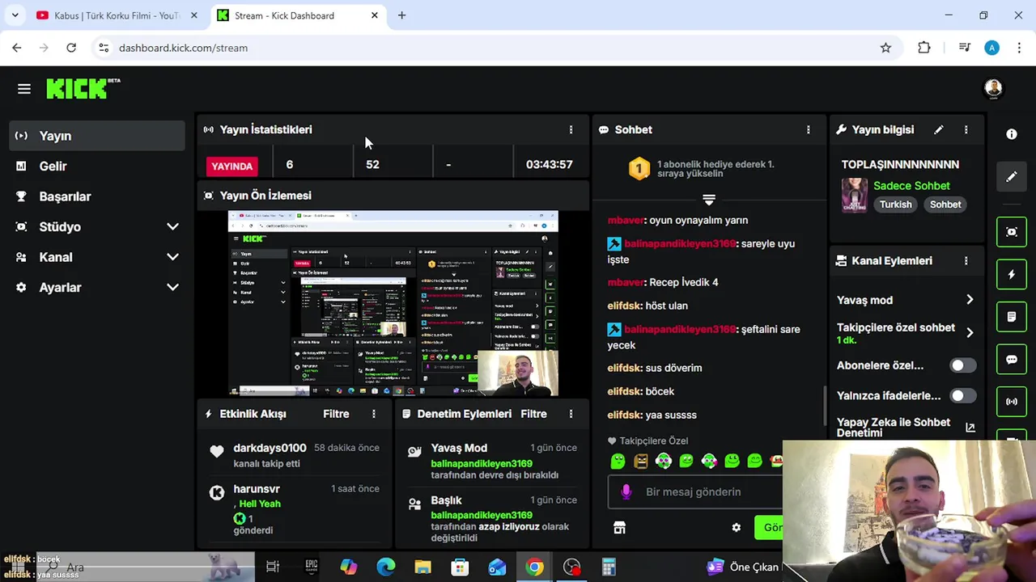The height and width of the screenshot is (582, 1036).
Task: Open the user avatar menu top right
Action: click(993, 89)
